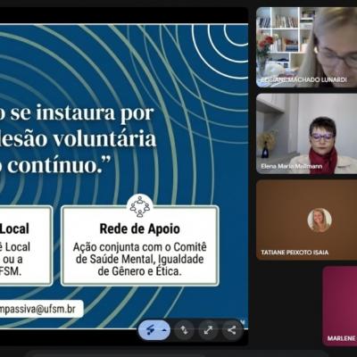The image size is (357, 357).
Task: Click 'de Gênero e Ética.' text line
Action: tap(140, 271)
